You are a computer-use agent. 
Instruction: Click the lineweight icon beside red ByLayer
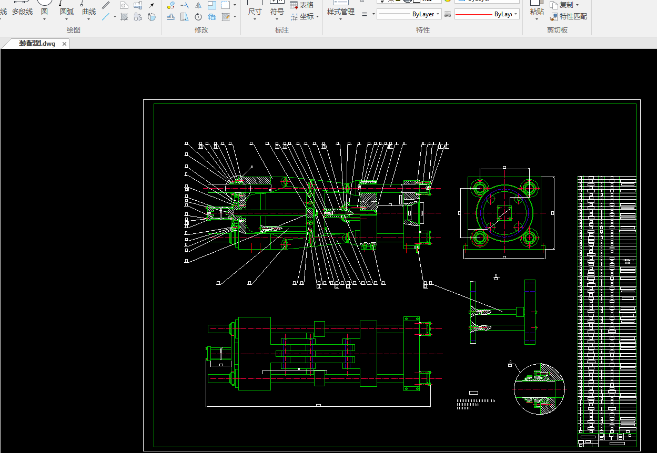pos(448,14)
